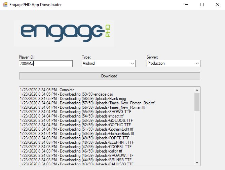Minimize the App Downloader window

(x=186, y=5)
